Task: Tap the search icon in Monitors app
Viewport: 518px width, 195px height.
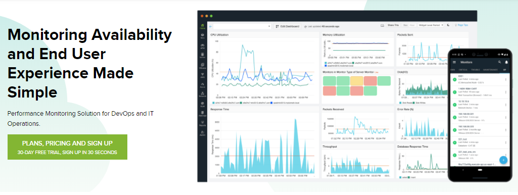Action: click(499, 62)
